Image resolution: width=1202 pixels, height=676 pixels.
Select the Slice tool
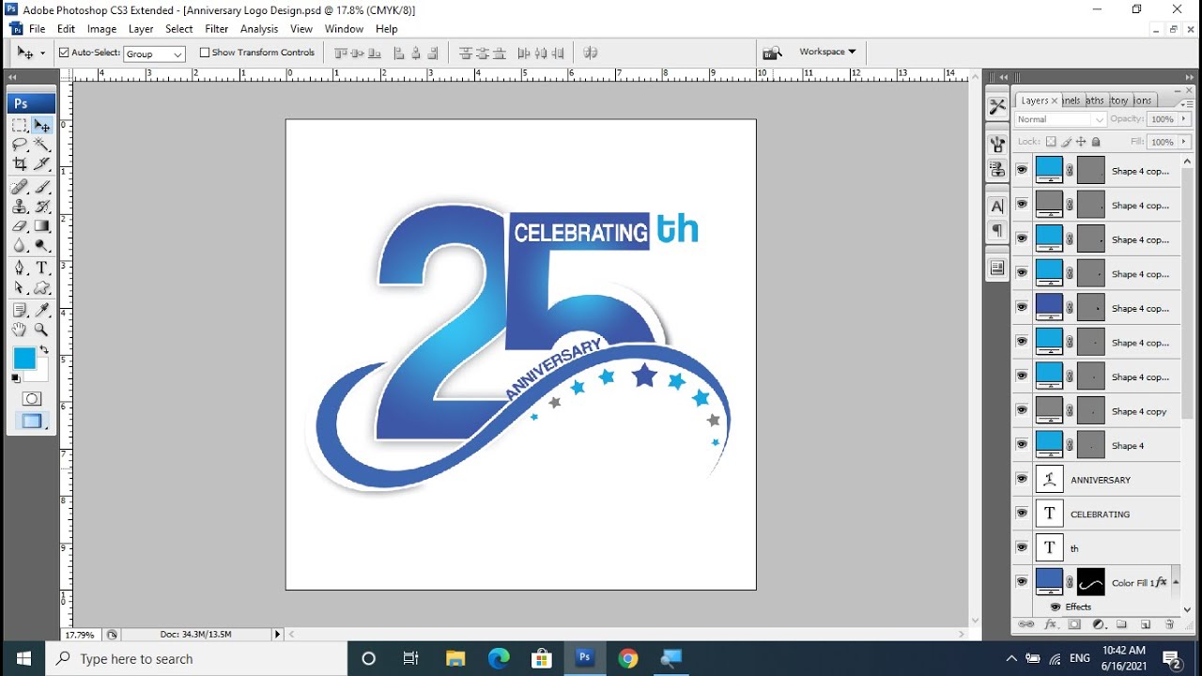[x=42, y=163]
